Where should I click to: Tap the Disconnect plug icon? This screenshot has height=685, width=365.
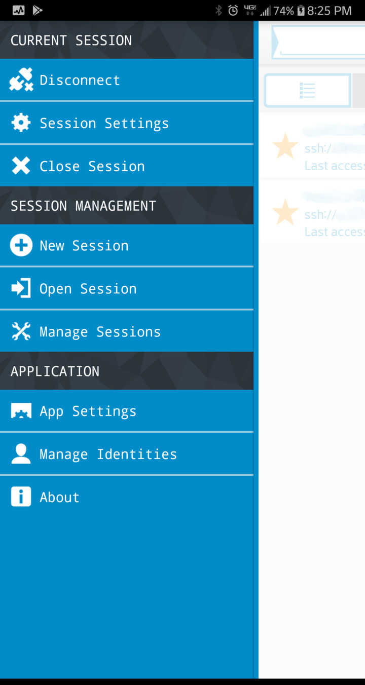point(21,80)
